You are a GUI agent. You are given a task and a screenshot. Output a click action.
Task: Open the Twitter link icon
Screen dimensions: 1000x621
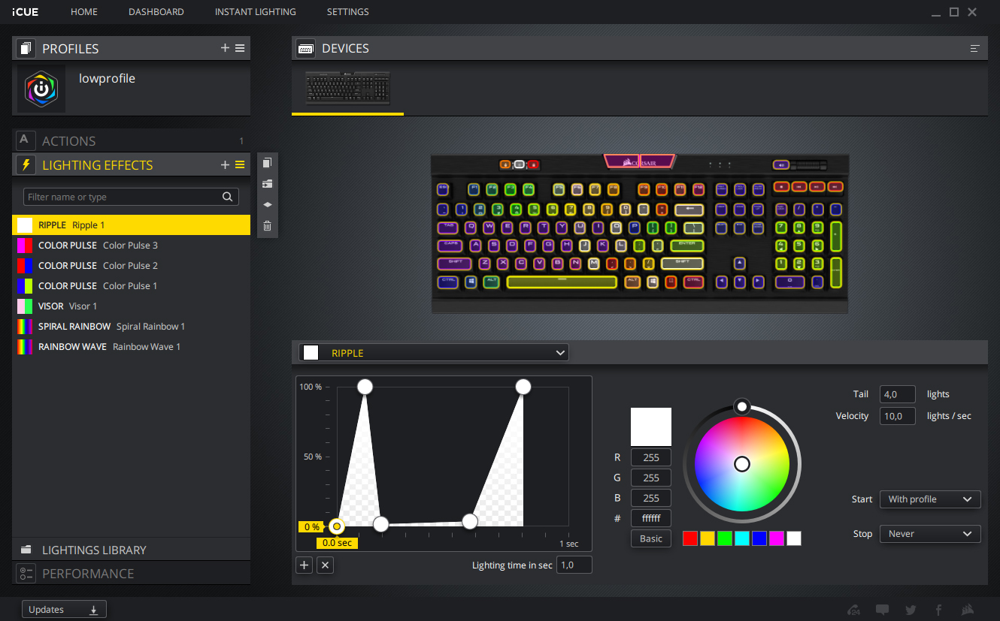[x=911, y=610]
